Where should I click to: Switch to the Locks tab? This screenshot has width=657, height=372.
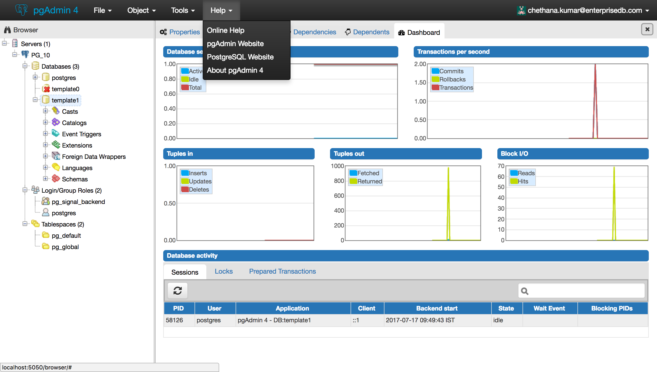point(224,271)
